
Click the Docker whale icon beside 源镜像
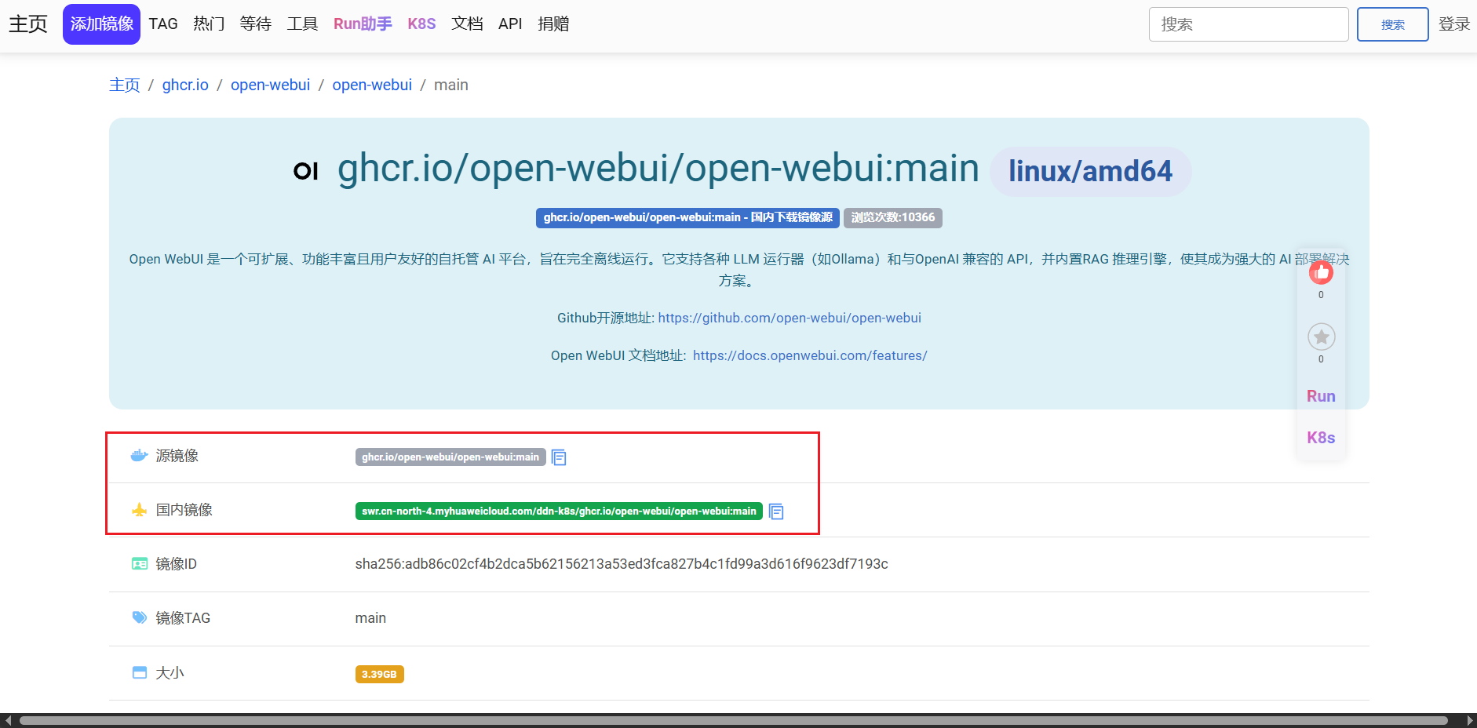[x=140, y=456]
